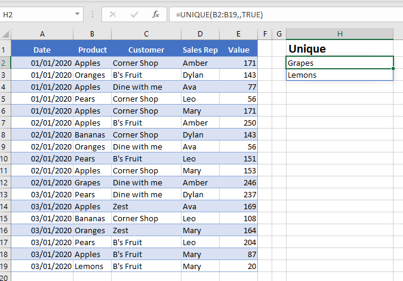Select Zest customer cell in row 16
Viewport: 403px width, 281px height.
click(146, 230)
